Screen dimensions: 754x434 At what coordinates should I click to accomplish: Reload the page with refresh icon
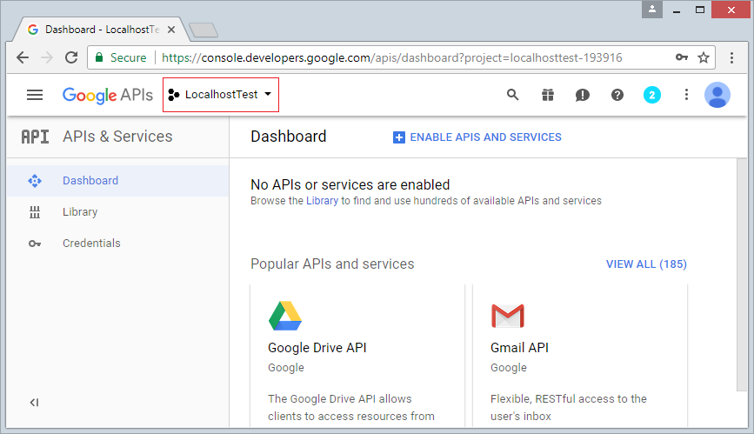click(71, 57)
